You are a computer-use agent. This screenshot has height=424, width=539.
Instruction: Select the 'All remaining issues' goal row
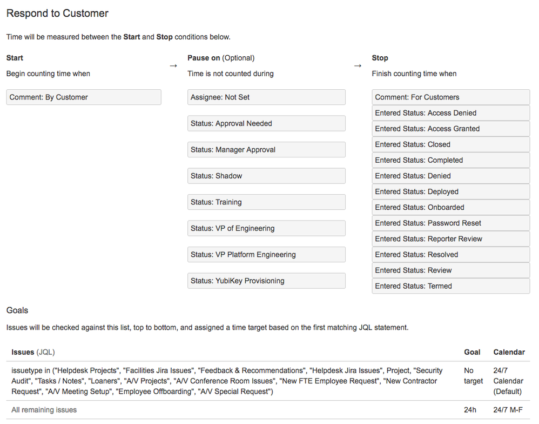click(44, 410)
